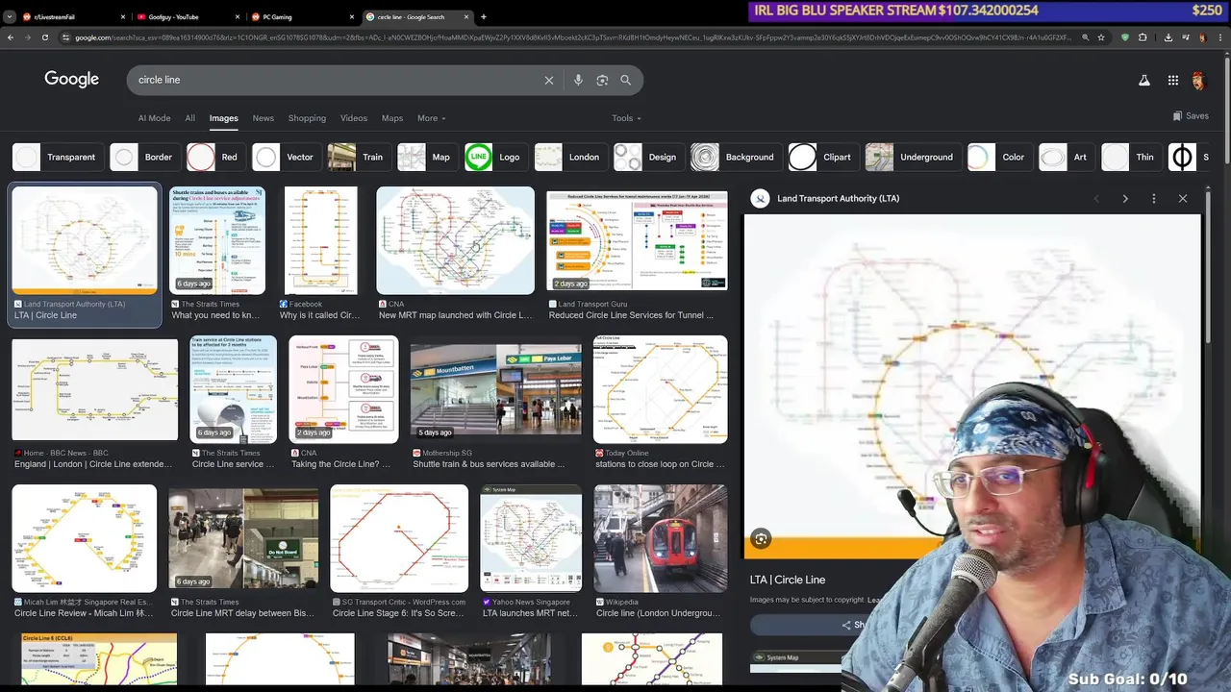Start voice search with the microphone icon

[578, 80]
